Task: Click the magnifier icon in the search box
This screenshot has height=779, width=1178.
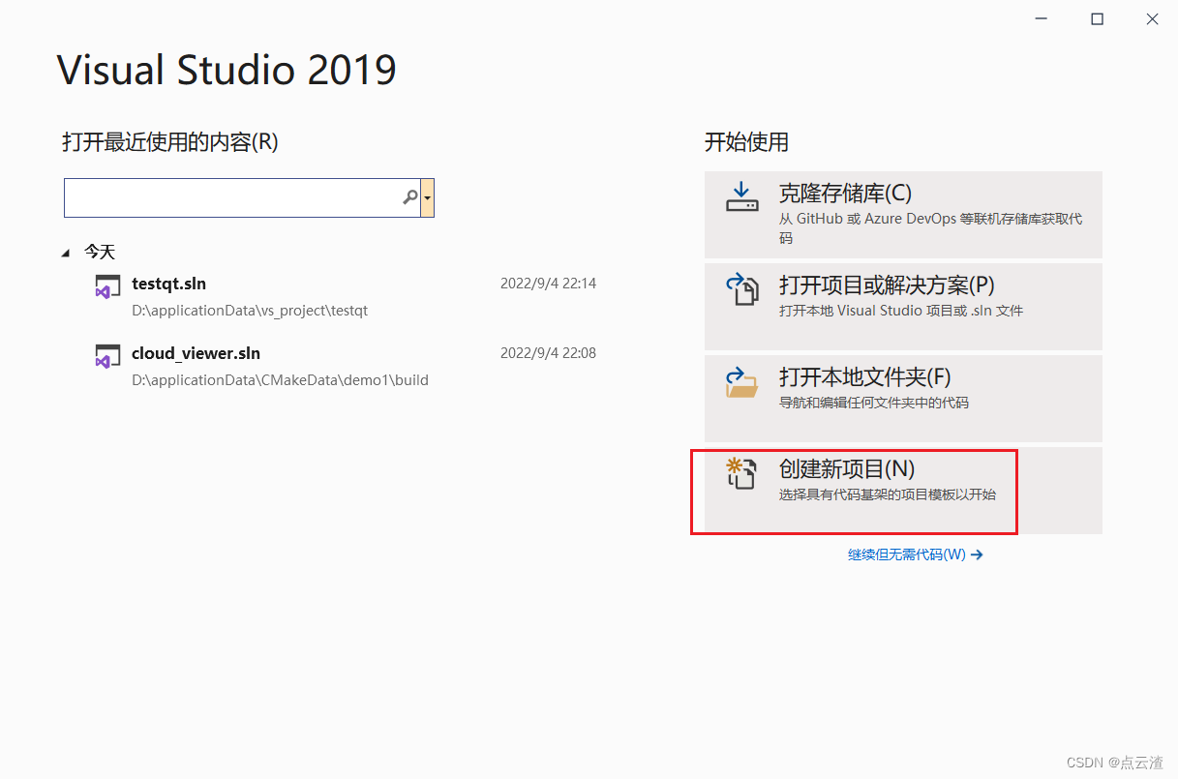Action: click(409, 197)
